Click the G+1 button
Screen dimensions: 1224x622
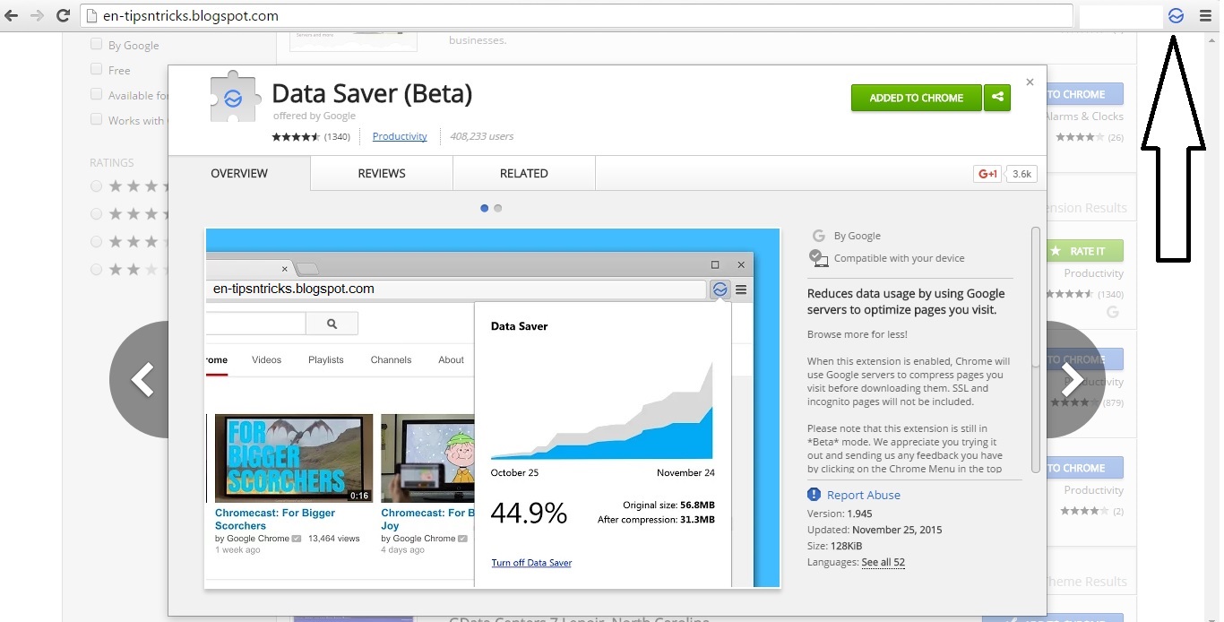[987, 174]
